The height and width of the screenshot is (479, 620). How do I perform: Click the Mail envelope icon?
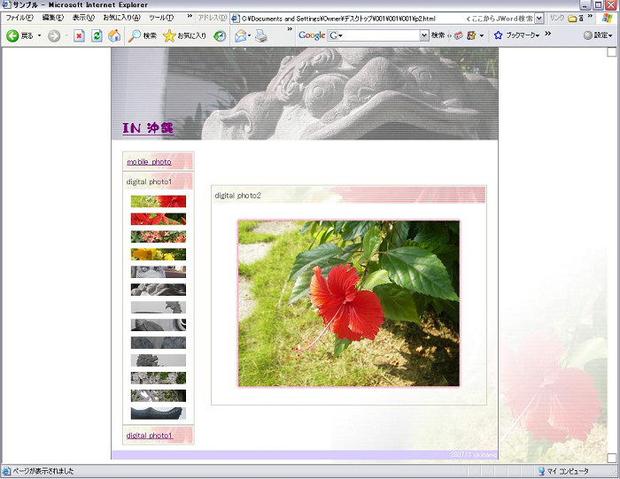[240, 36]
